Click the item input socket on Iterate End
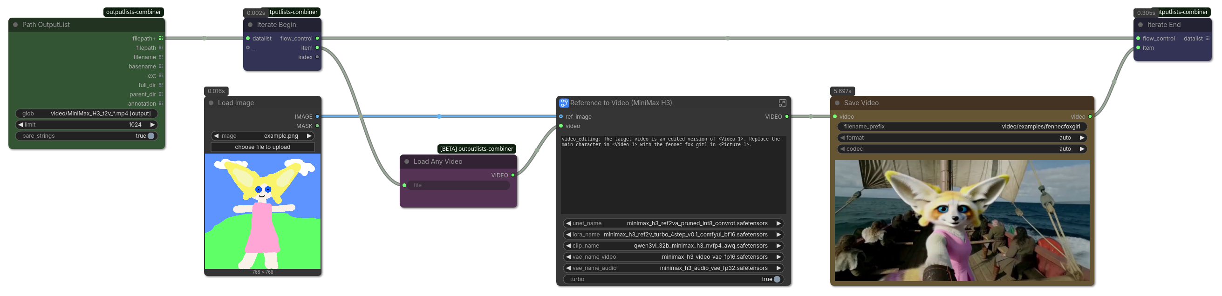The image size is (1222, 296). point(1138,47)
